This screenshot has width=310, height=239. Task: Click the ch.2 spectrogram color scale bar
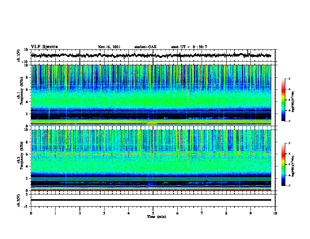coord(283,164)
